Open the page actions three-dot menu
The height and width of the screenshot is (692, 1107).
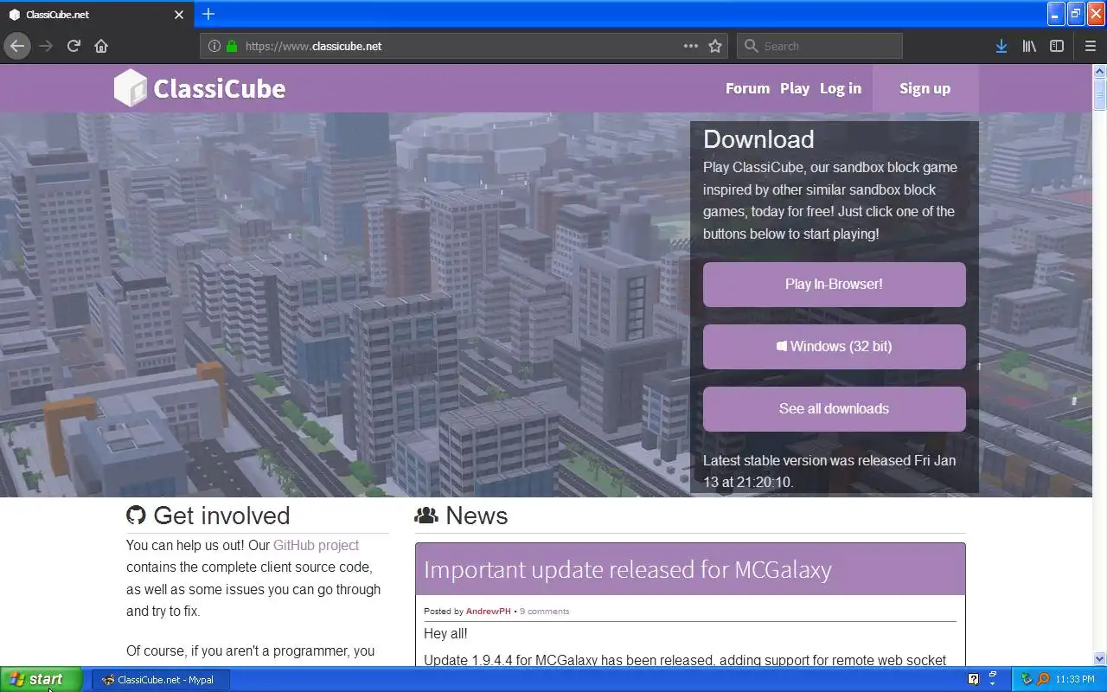click(x=691, y=46)
